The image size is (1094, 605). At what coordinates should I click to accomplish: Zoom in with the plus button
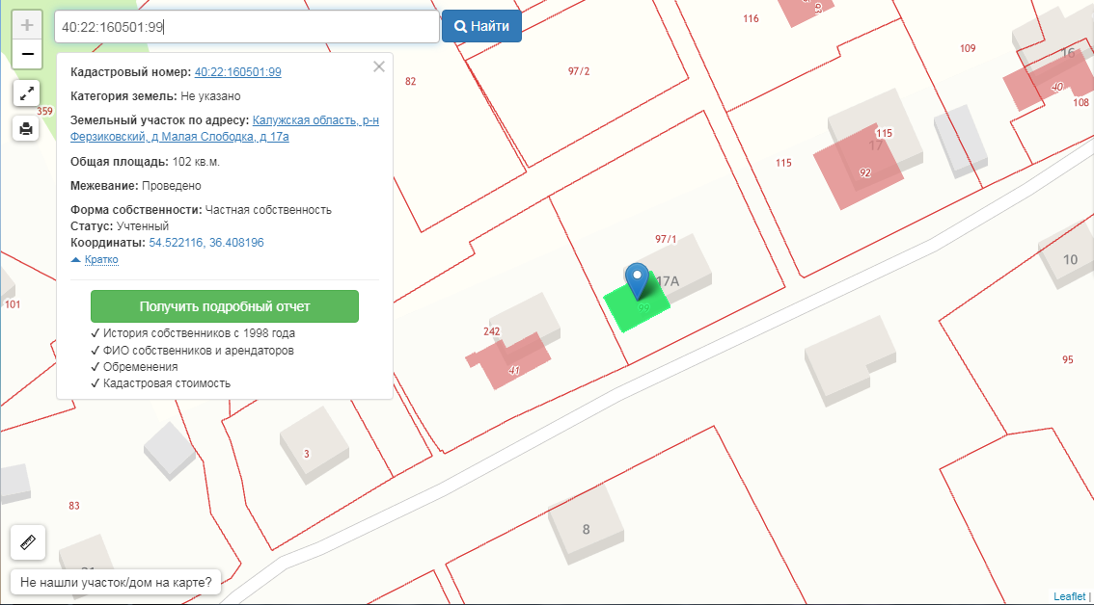point(27,26)
